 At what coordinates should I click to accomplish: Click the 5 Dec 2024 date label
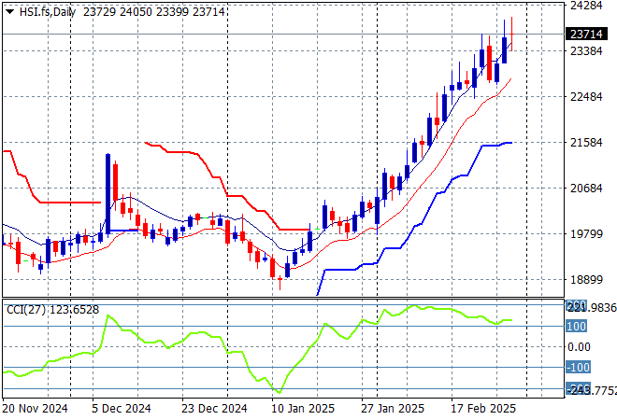pyautogui.click(x=120, y=409)
